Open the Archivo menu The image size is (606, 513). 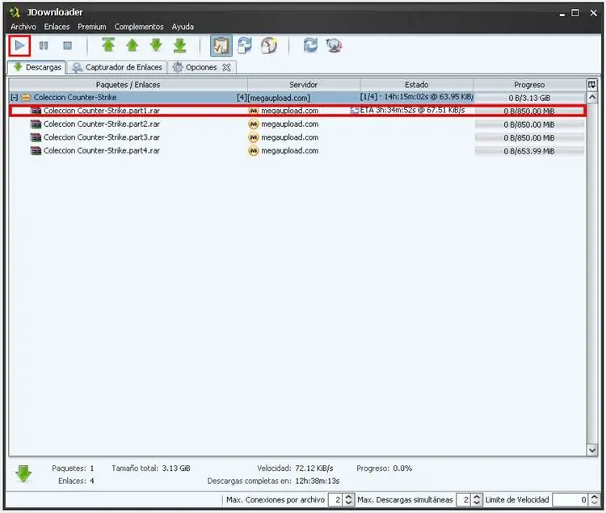pyautogui.click(x=23, y=27)
